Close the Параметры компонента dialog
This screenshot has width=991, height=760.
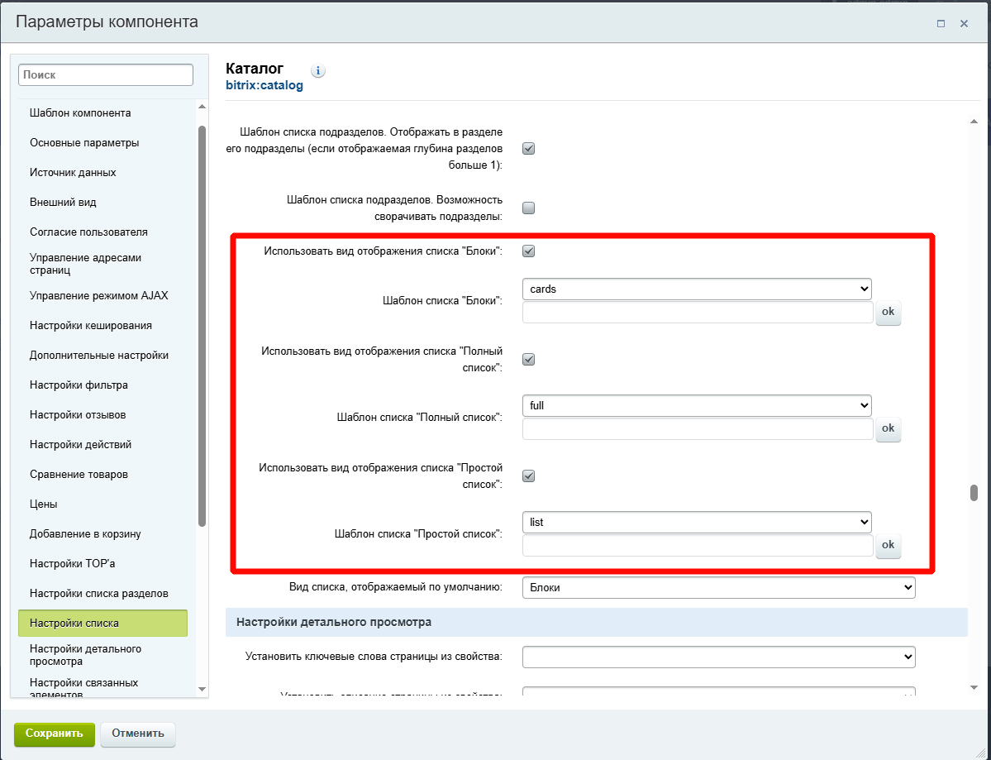tap(964, 24)
